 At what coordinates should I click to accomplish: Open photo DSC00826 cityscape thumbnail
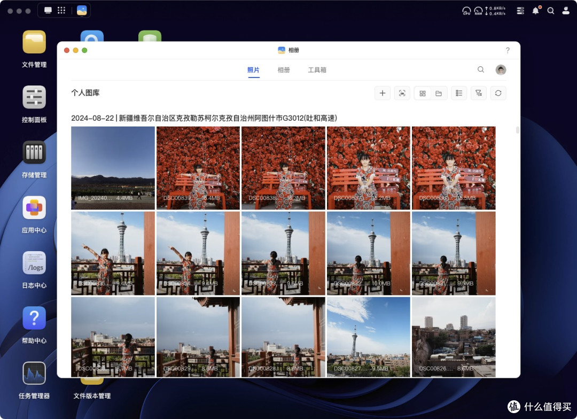[x=454, y=337]
